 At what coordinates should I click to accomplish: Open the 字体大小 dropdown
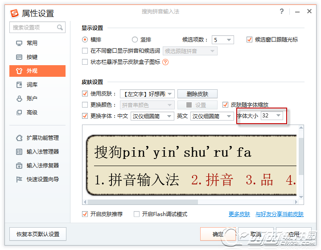coord(278,116)
